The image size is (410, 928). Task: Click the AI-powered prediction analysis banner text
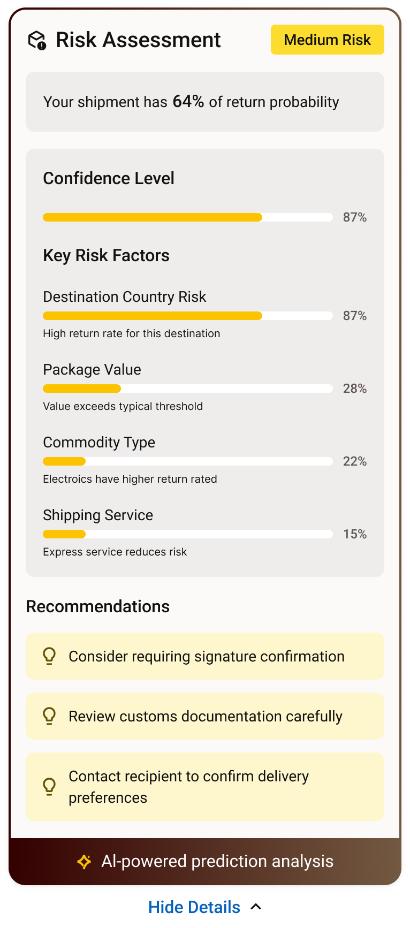pyautogui.click(x=217, y=862)
